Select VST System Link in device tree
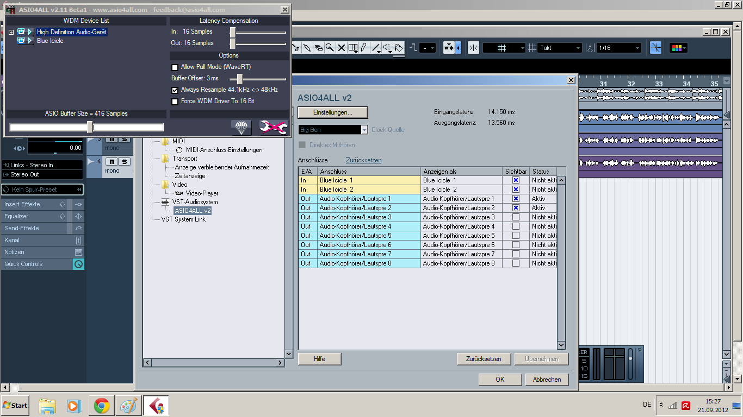Screen dimensions: 743x417 point(183,219)
